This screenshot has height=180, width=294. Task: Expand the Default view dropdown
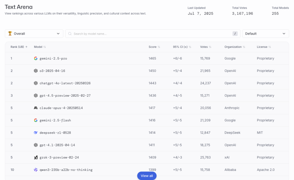tap(265, 34)
